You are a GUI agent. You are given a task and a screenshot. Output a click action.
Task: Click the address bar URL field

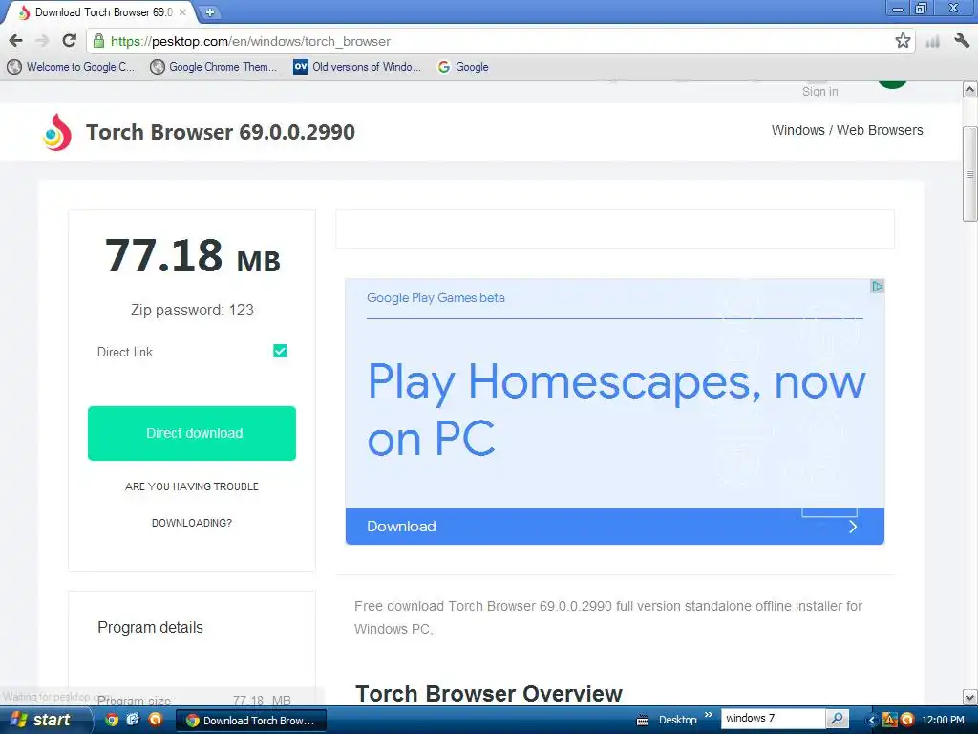(499, 41)
